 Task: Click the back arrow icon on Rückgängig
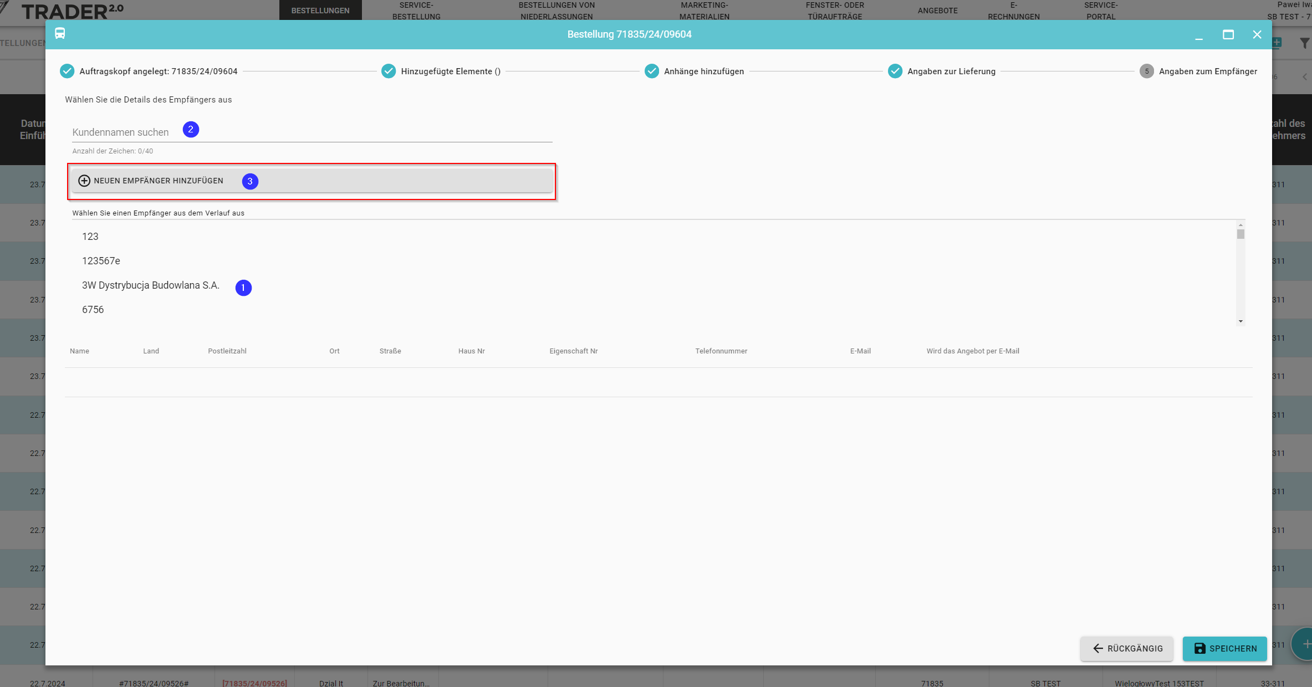coord(1097,648)
